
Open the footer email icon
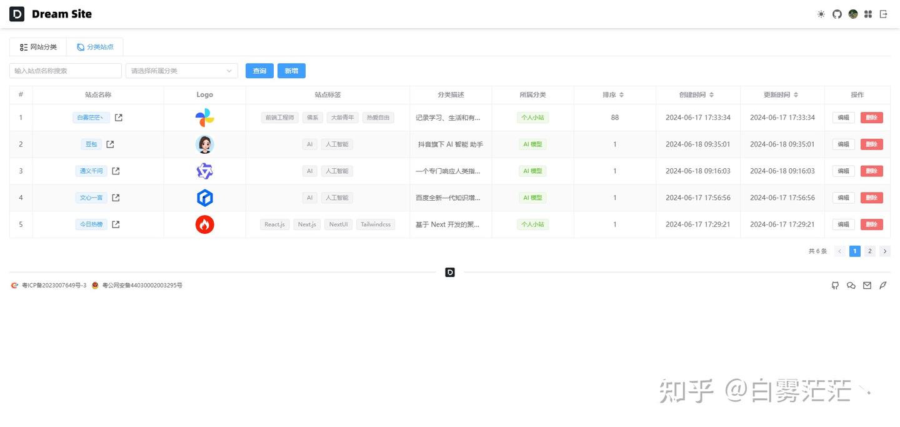click(x=867, y=286)
